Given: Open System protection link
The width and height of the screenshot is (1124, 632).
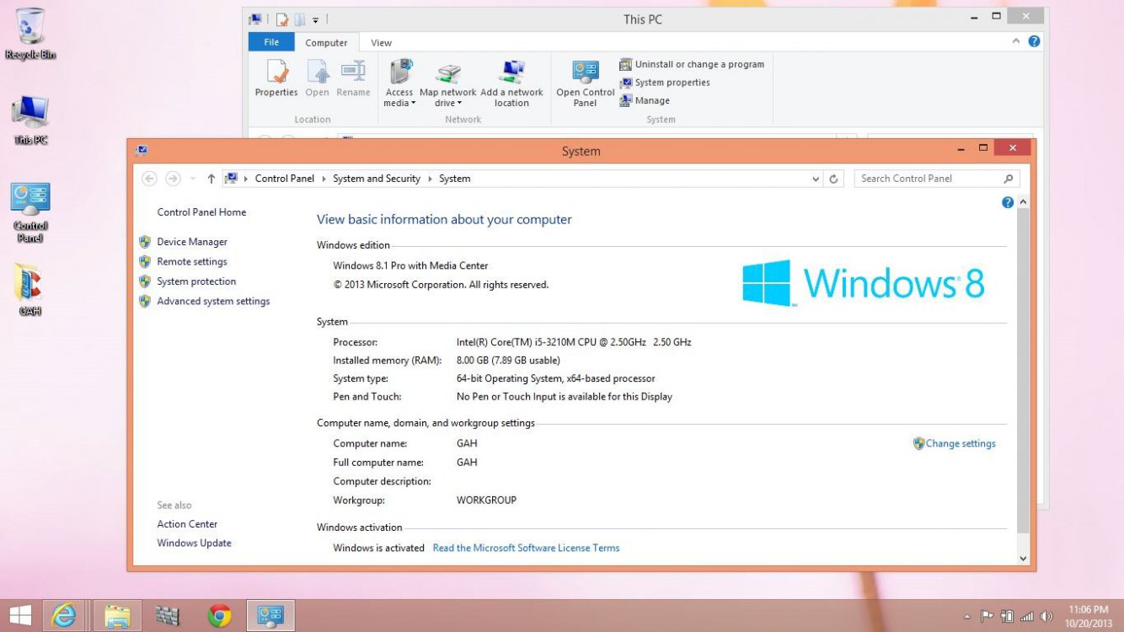Looking at the screenshot, I should (196, 281).
